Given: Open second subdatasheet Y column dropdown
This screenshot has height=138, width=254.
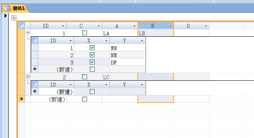Looking at the screenshot, I should tap(142, 85).
